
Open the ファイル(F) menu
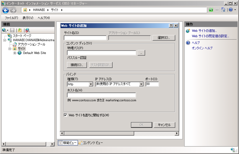[11, 18]
